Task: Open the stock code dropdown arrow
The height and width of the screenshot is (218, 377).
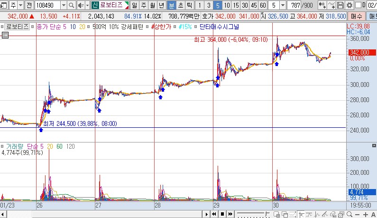Action: click(64, 5)
